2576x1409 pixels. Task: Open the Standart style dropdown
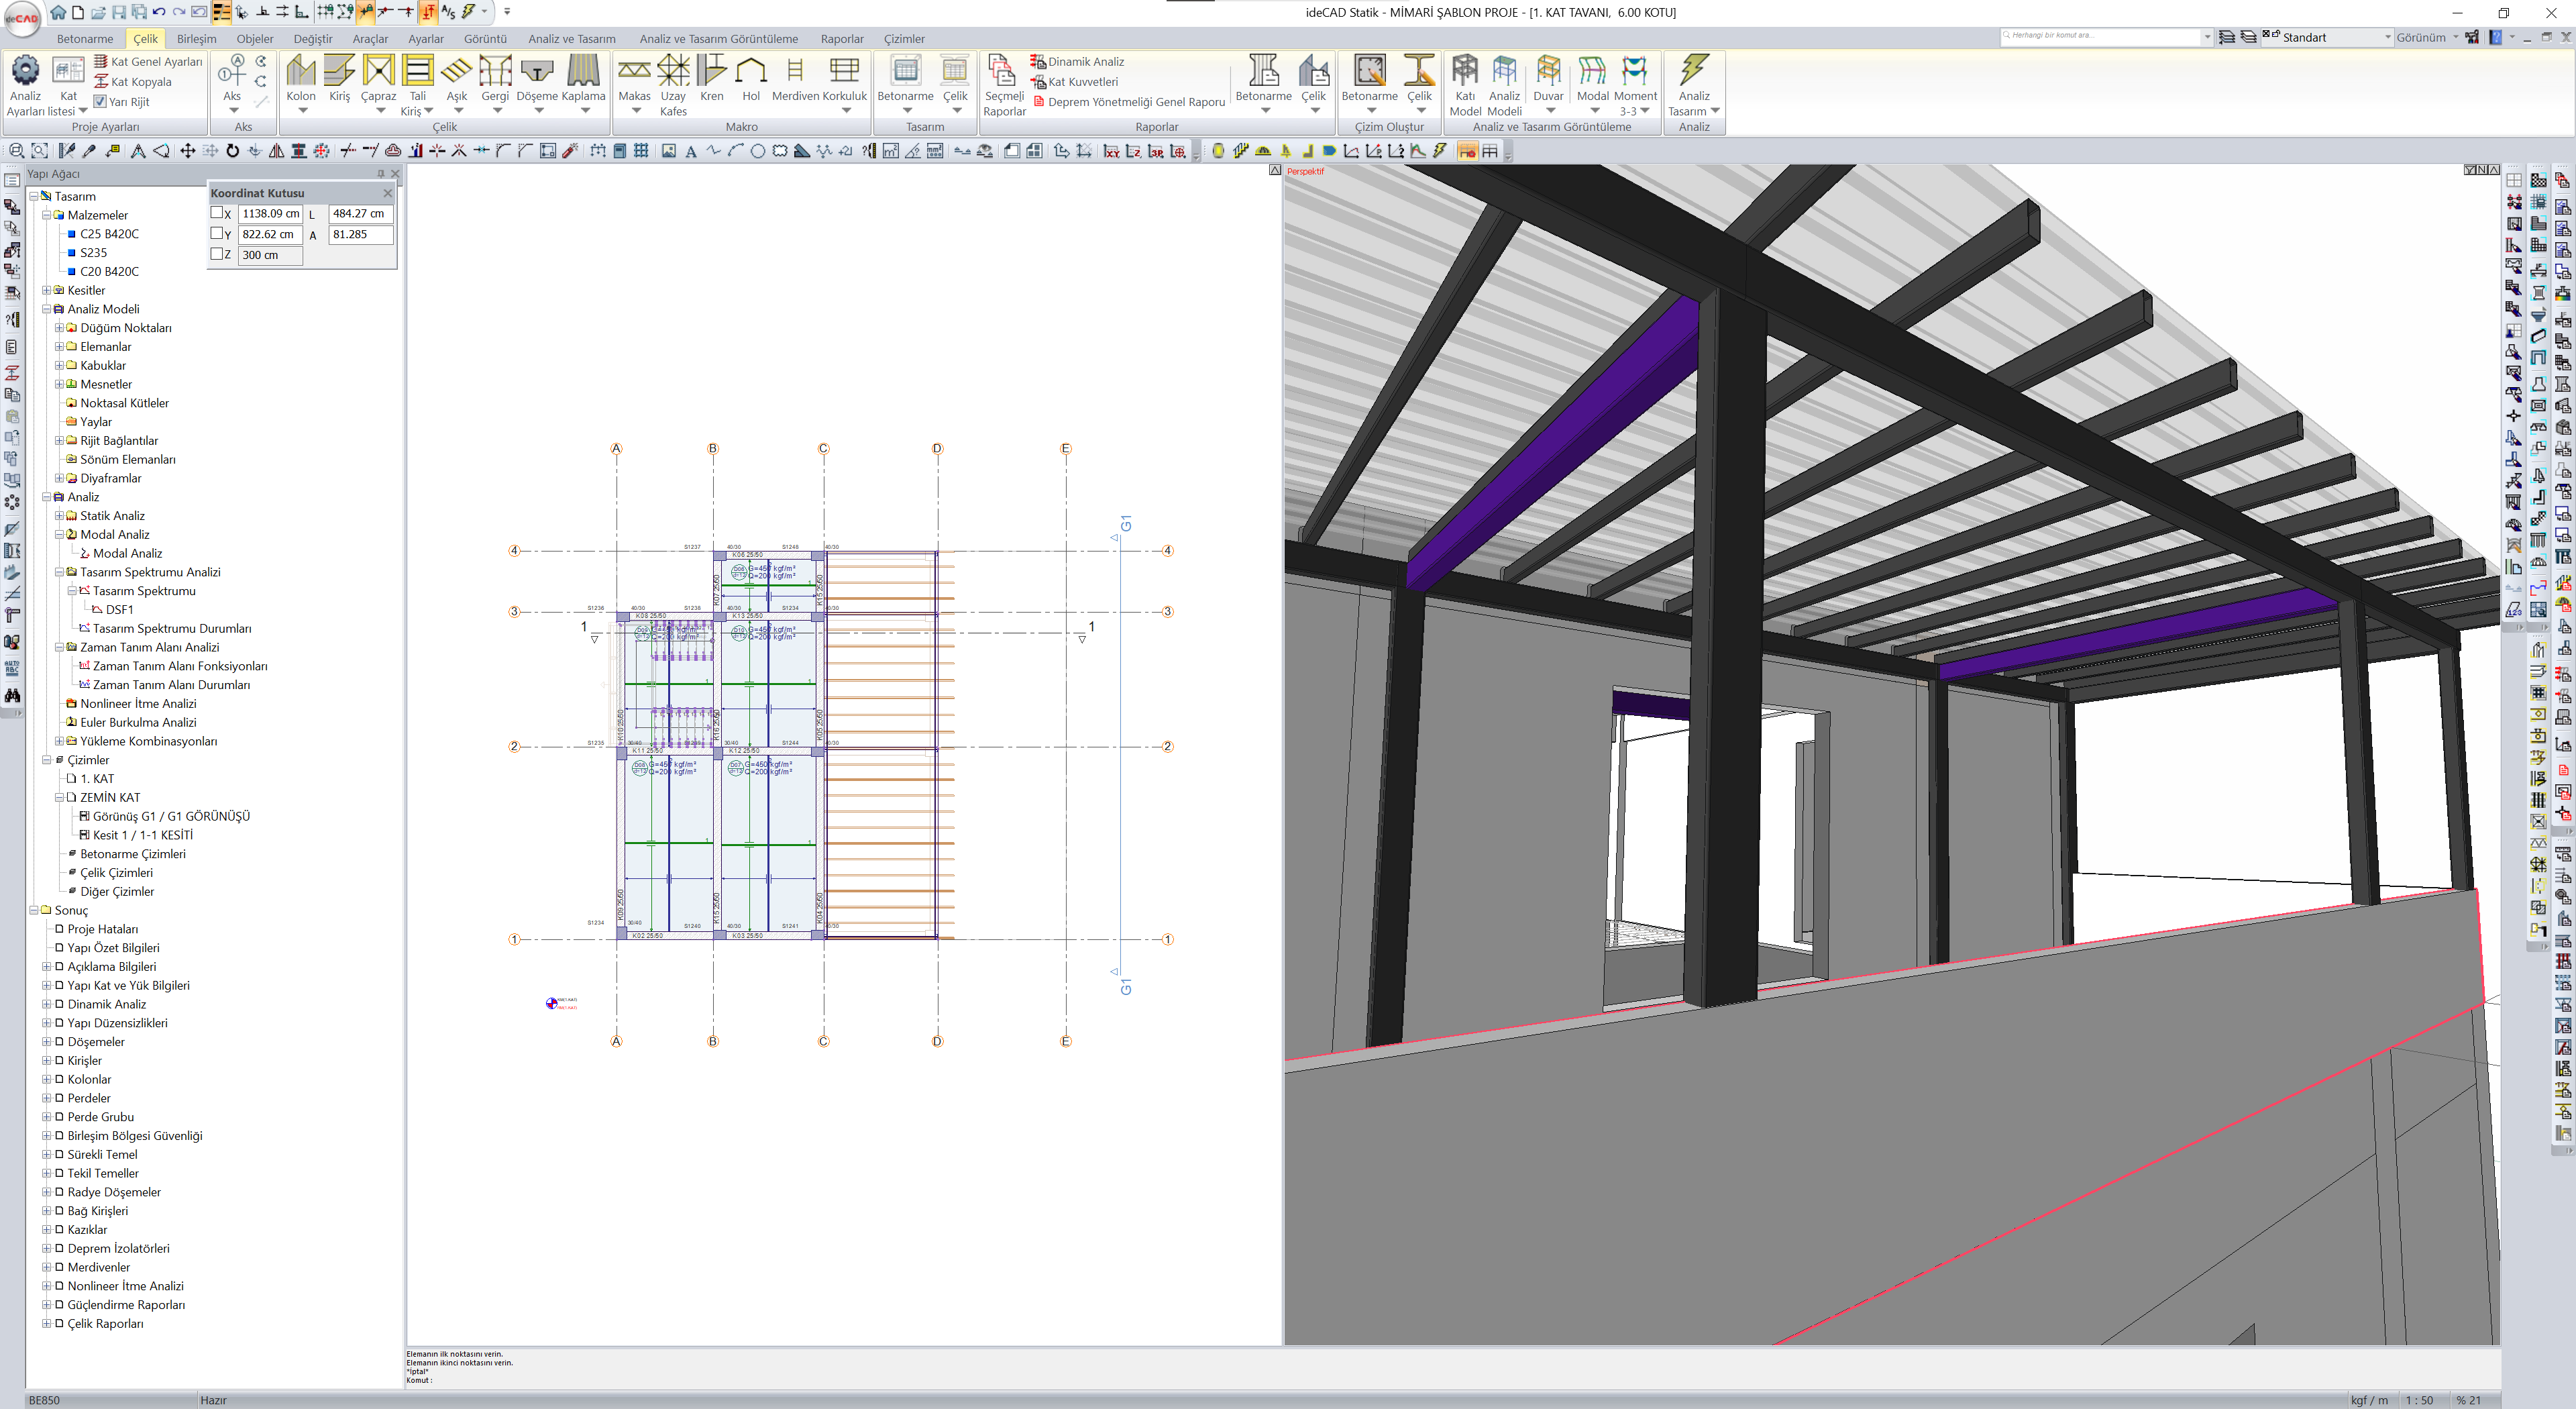2387,37
